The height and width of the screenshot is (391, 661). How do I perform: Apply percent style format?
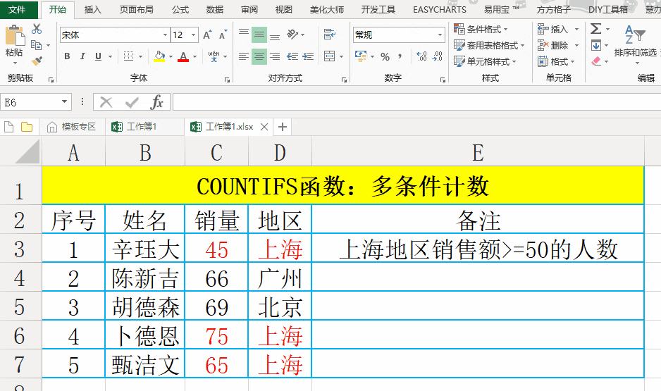pos(385,56)
